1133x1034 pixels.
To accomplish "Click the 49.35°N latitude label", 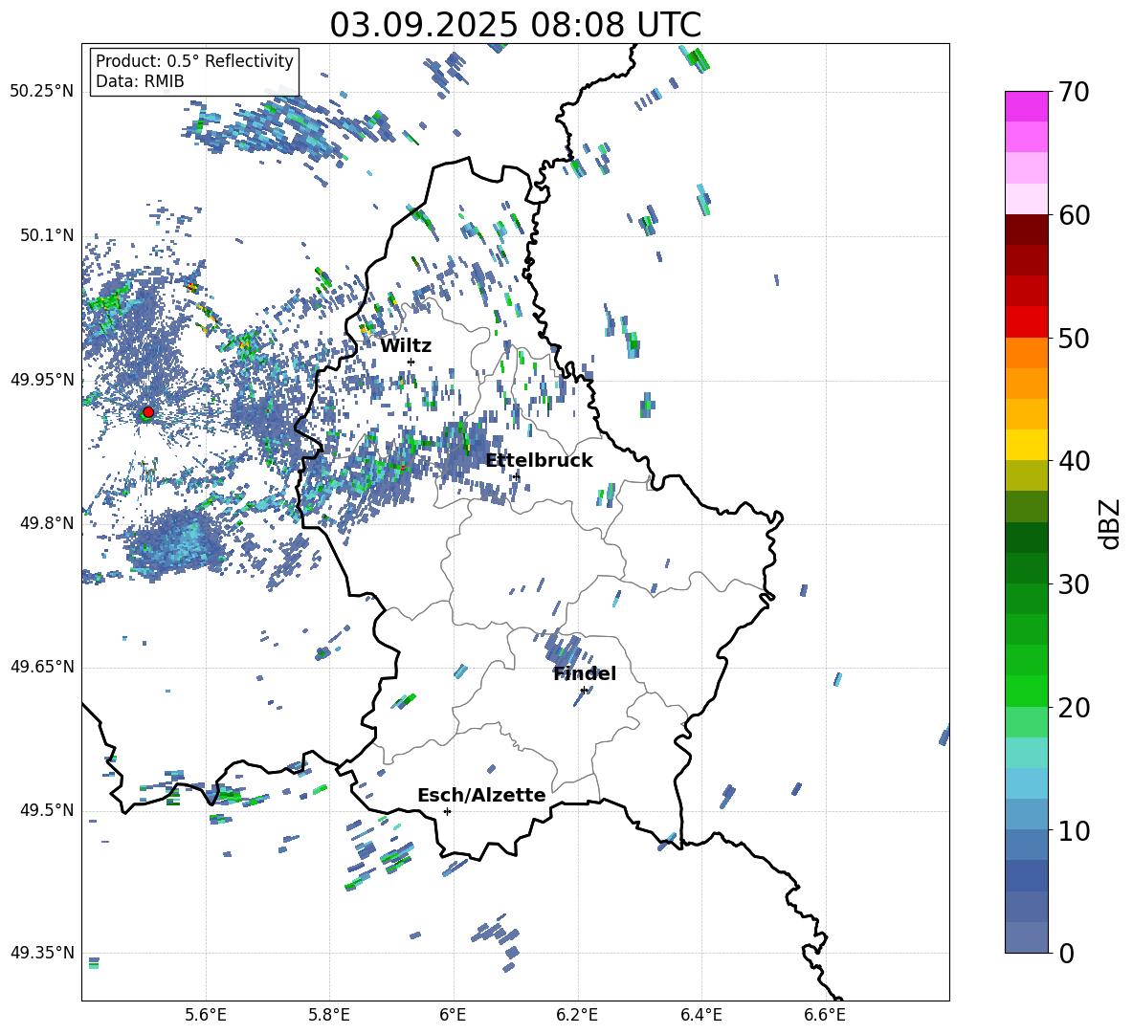I will 42,953.
